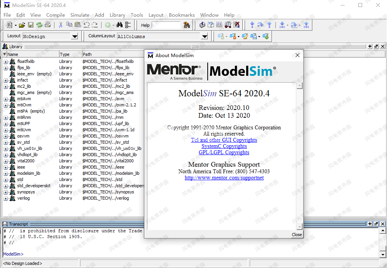387x268 pixels.
Task: Click the ModelSim> prompt in Transcript
Action: [13, 254]
